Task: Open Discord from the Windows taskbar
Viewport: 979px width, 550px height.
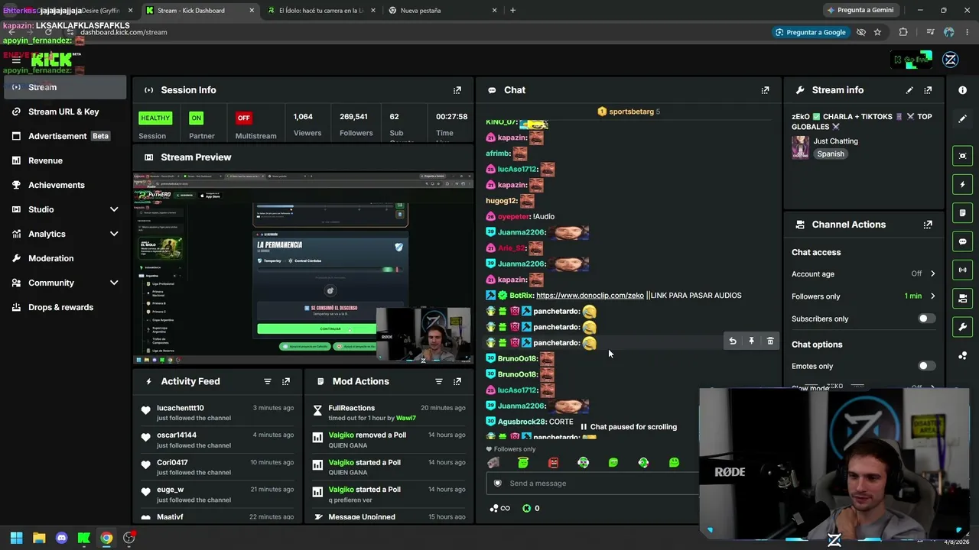Action: coord(62,538)
